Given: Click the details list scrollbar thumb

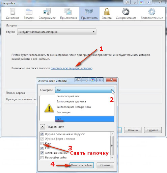Looking at the screenshot, I should (x=112, y=145).
